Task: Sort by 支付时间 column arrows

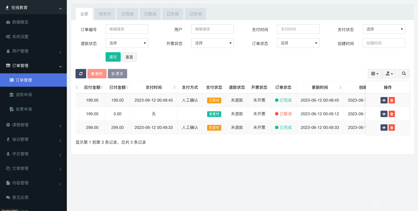Action: pos(174,87)
